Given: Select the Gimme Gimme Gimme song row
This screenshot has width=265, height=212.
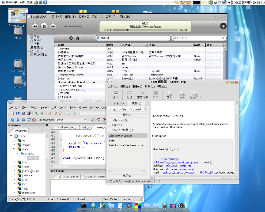Looking at the screenshot, I should coord(140,67).
